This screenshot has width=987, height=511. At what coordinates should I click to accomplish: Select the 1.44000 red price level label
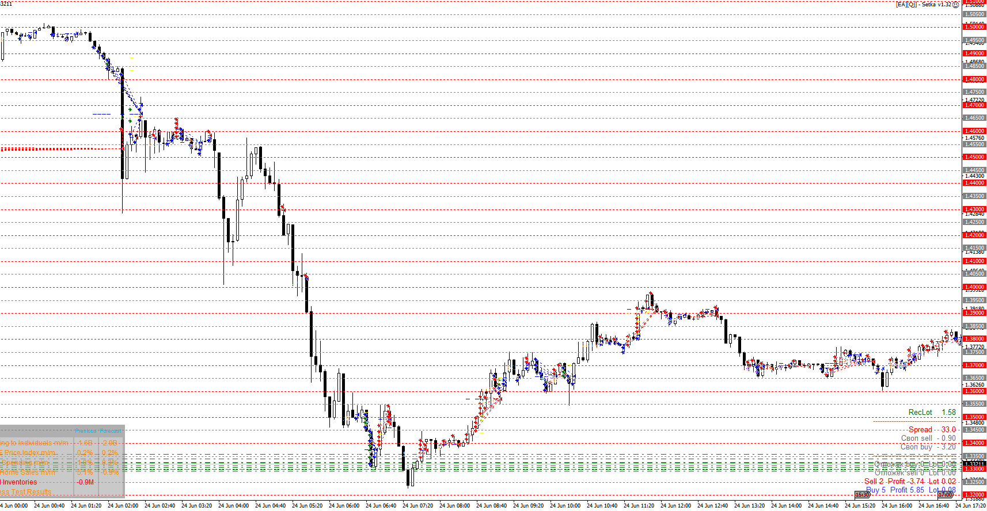(974, 183)
